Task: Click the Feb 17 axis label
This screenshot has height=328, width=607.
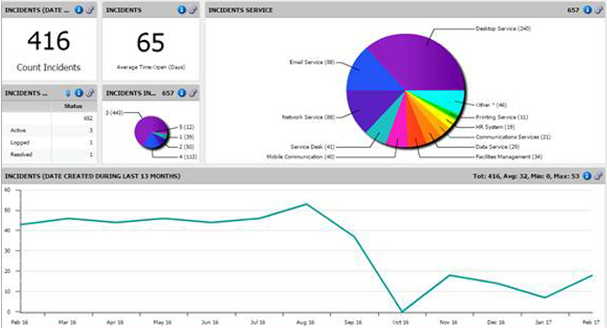Action: [x=591, y=322]
